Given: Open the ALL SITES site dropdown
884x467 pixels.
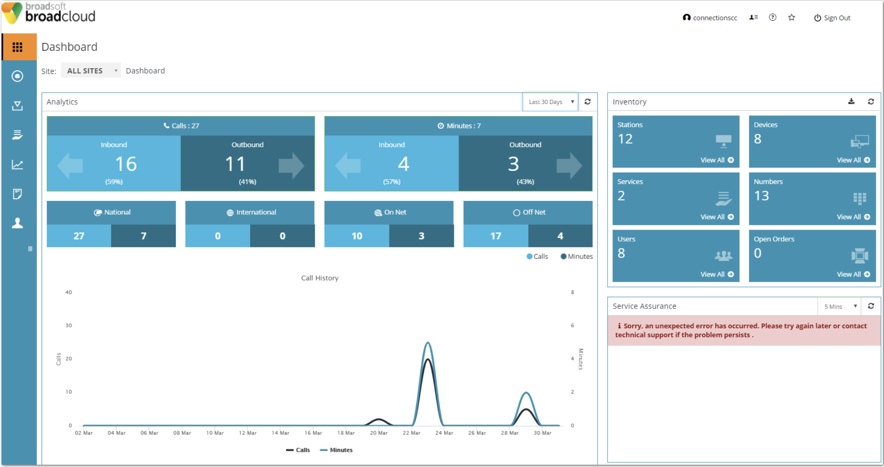Looking at the screenshot, I should pos(91,71).
